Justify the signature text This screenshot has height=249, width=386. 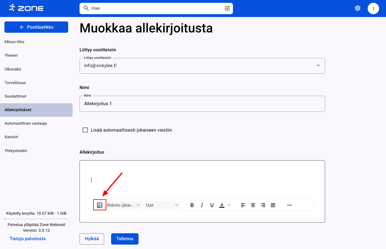273,205
